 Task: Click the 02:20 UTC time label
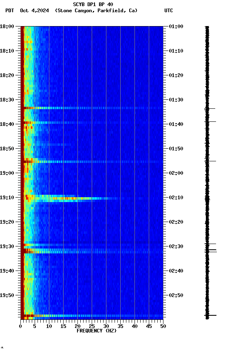tap(176, 222)
